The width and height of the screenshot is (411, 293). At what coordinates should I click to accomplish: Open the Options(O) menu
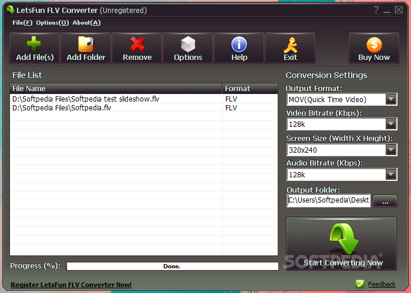click(x=52, y=23)
